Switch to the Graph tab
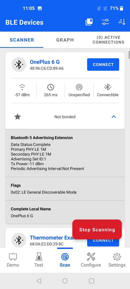This screenshot has height=289, width=130. pos(65,40)
